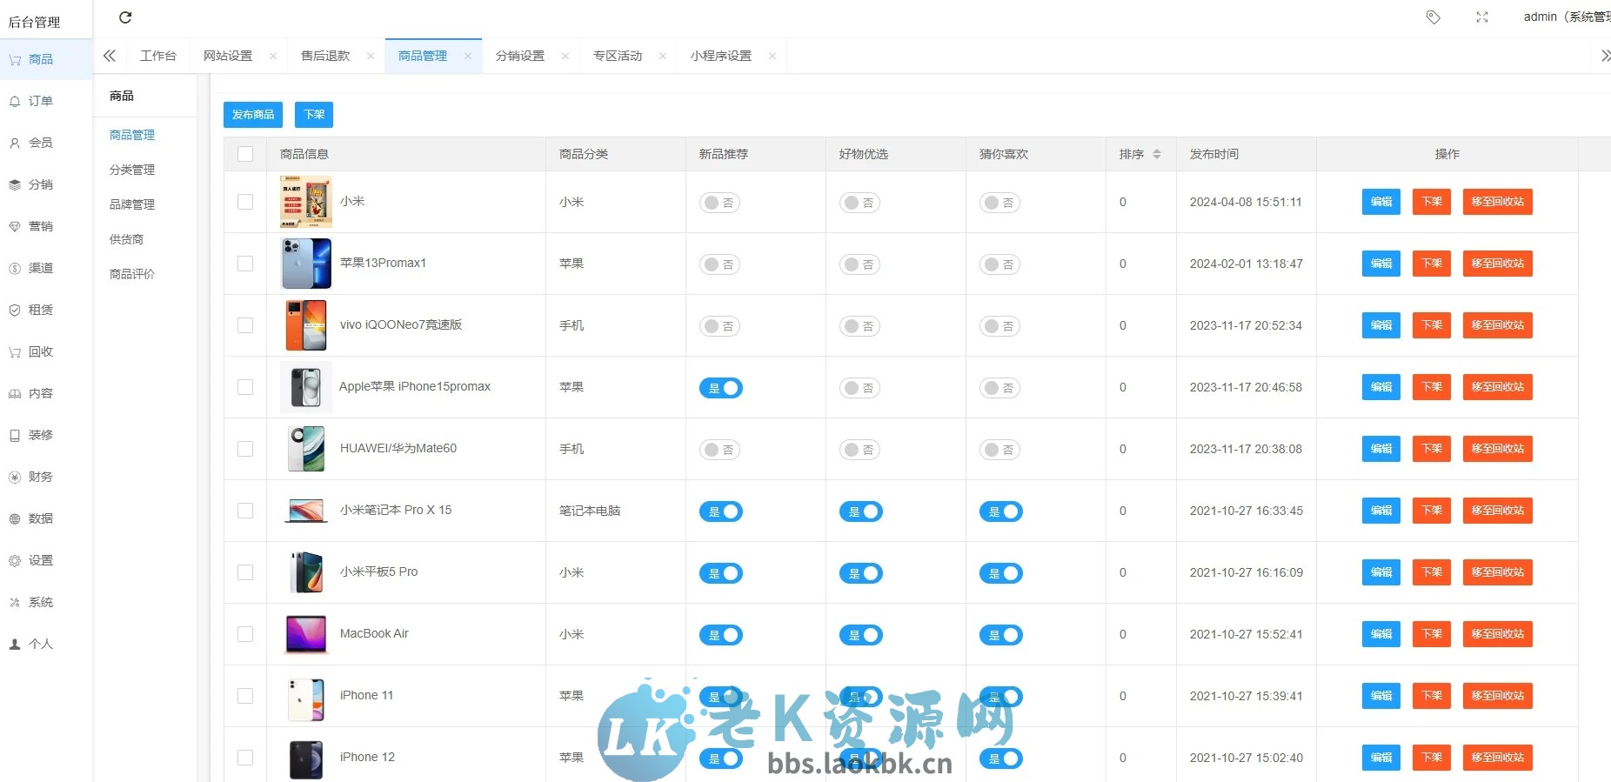
Task: Switch to 小程序设置 tab
Action: coord(721,56)
